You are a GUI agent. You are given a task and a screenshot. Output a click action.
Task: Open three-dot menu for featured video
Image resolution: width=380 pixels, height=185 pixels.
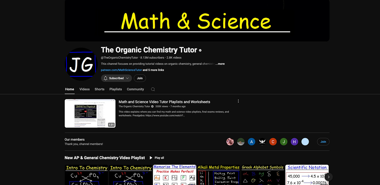coord(238,101)
